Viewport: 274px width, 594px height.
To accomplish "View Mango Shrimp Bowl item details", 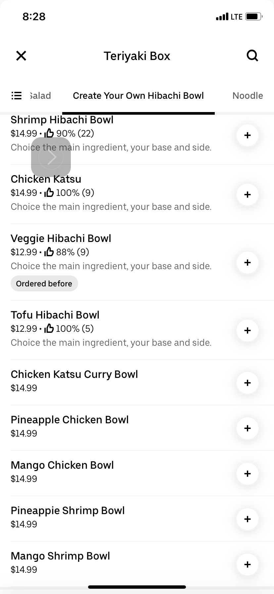I will pos(60,556).
